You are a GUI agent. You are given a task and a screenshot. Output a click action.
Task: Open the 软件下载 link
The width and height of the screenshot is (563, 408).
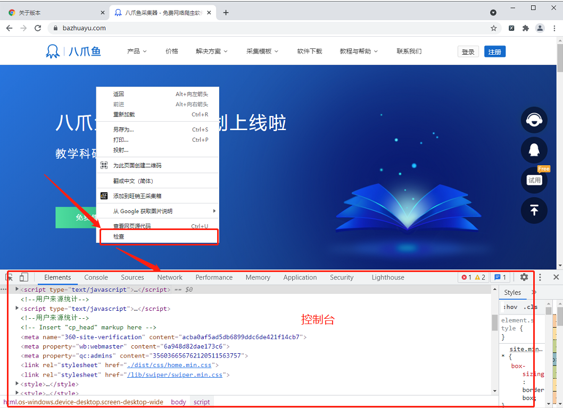pos(310,52)
